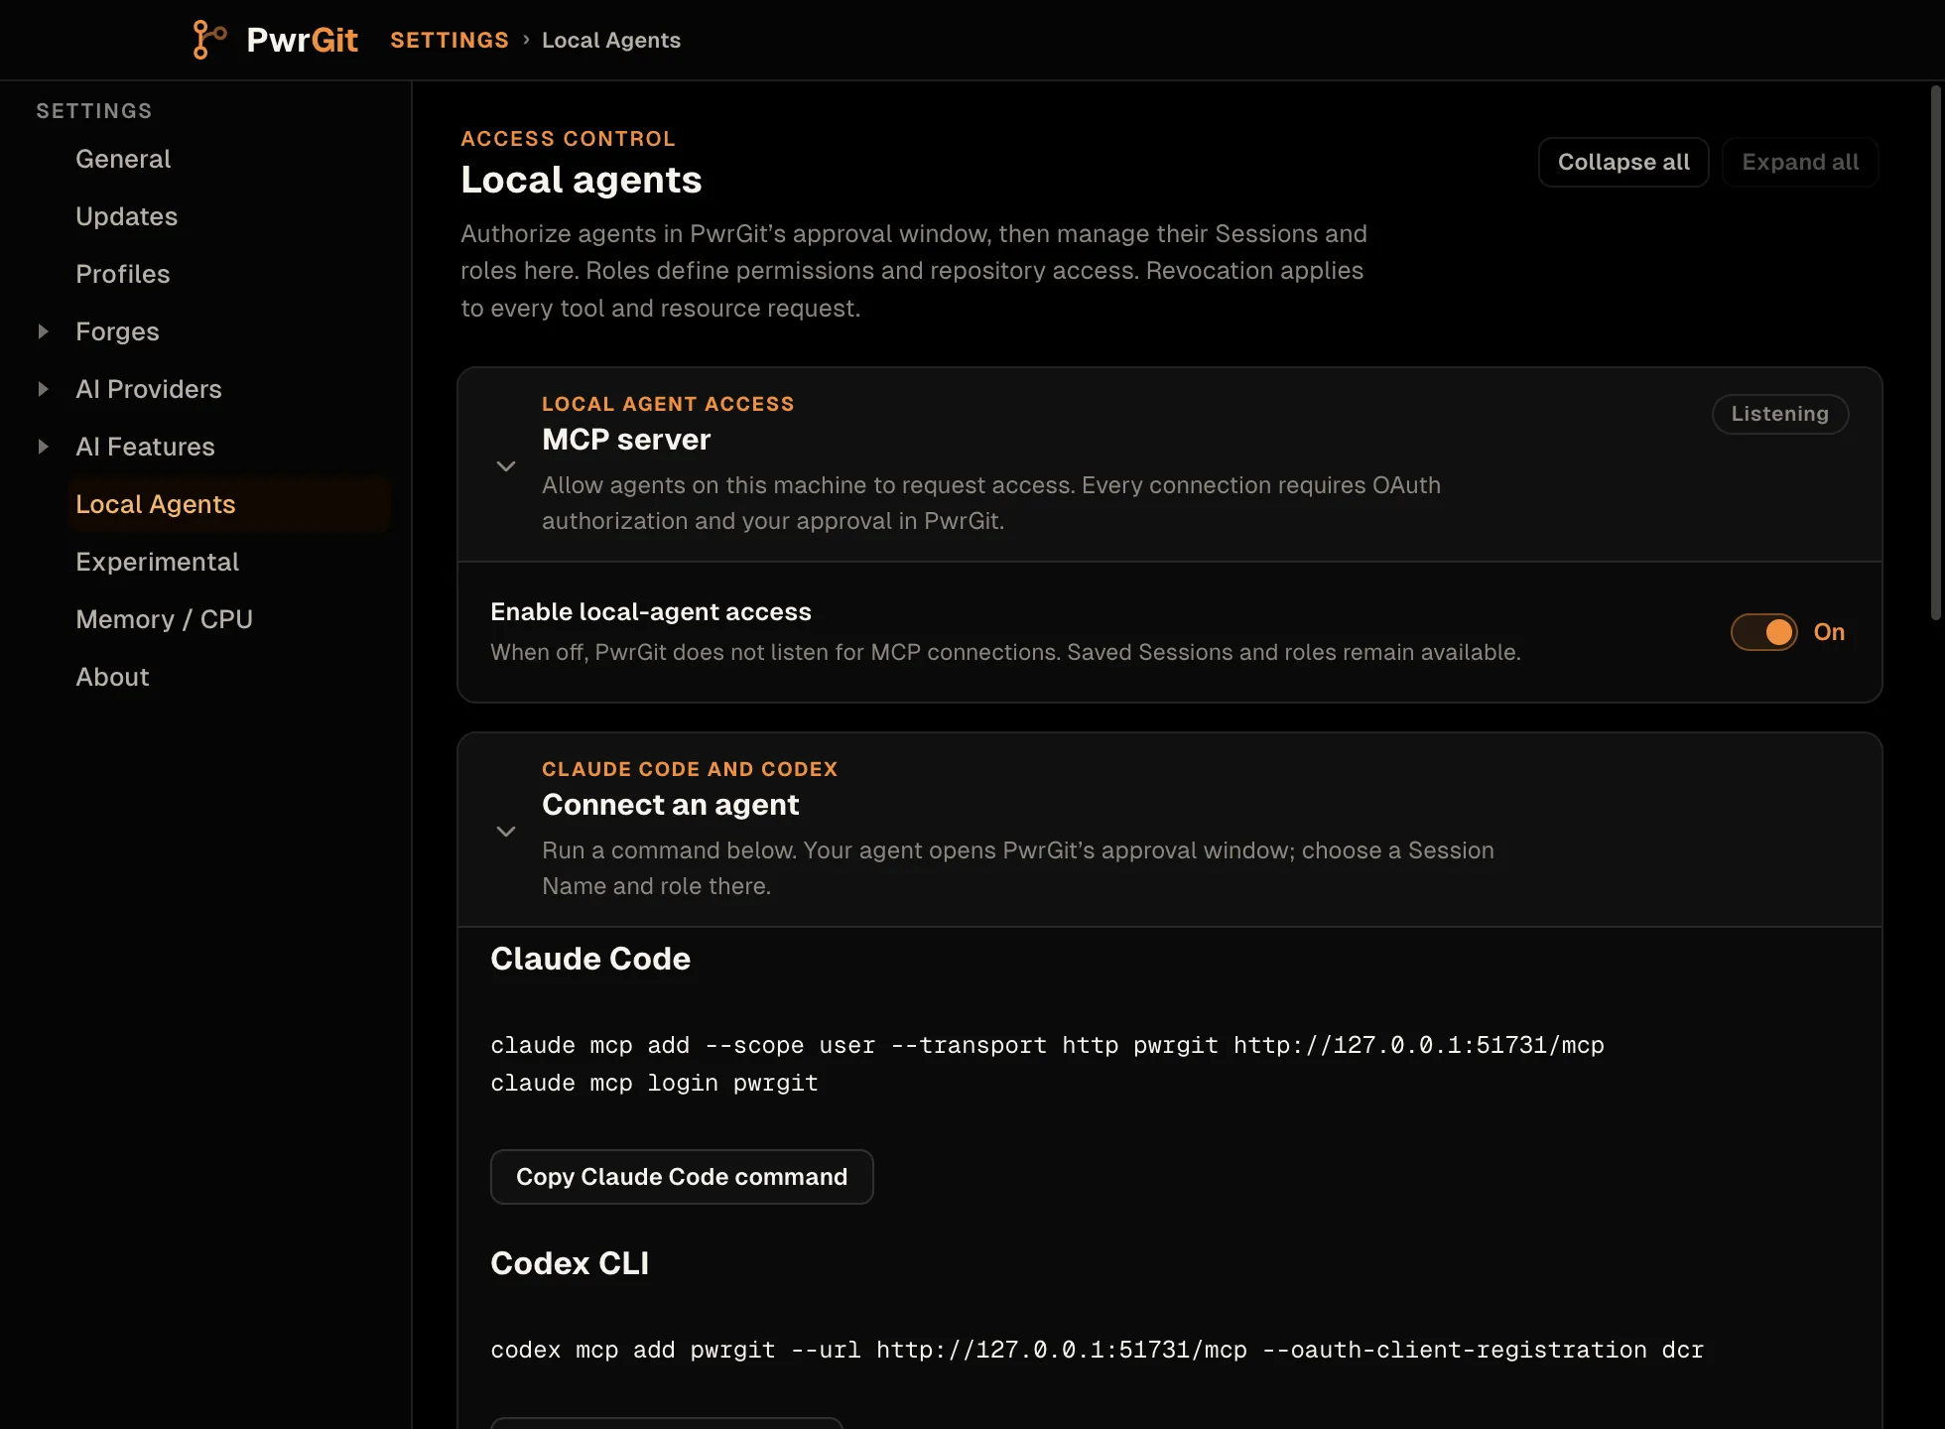Select Local Agents in sidebar
The image size is (1945, 1429).
228,504
